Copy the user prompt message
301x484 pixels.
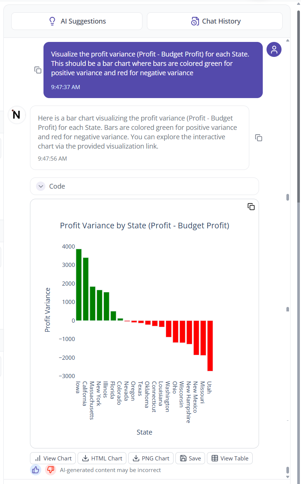[x=38, y=70]
